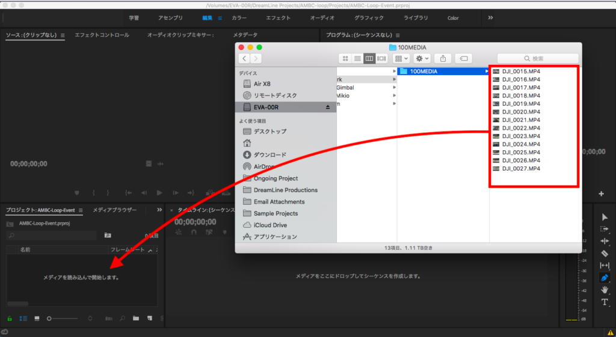This screenshot has height=337, width=616.
Task: Click the Finder share icon
Action: coord(443,58)
